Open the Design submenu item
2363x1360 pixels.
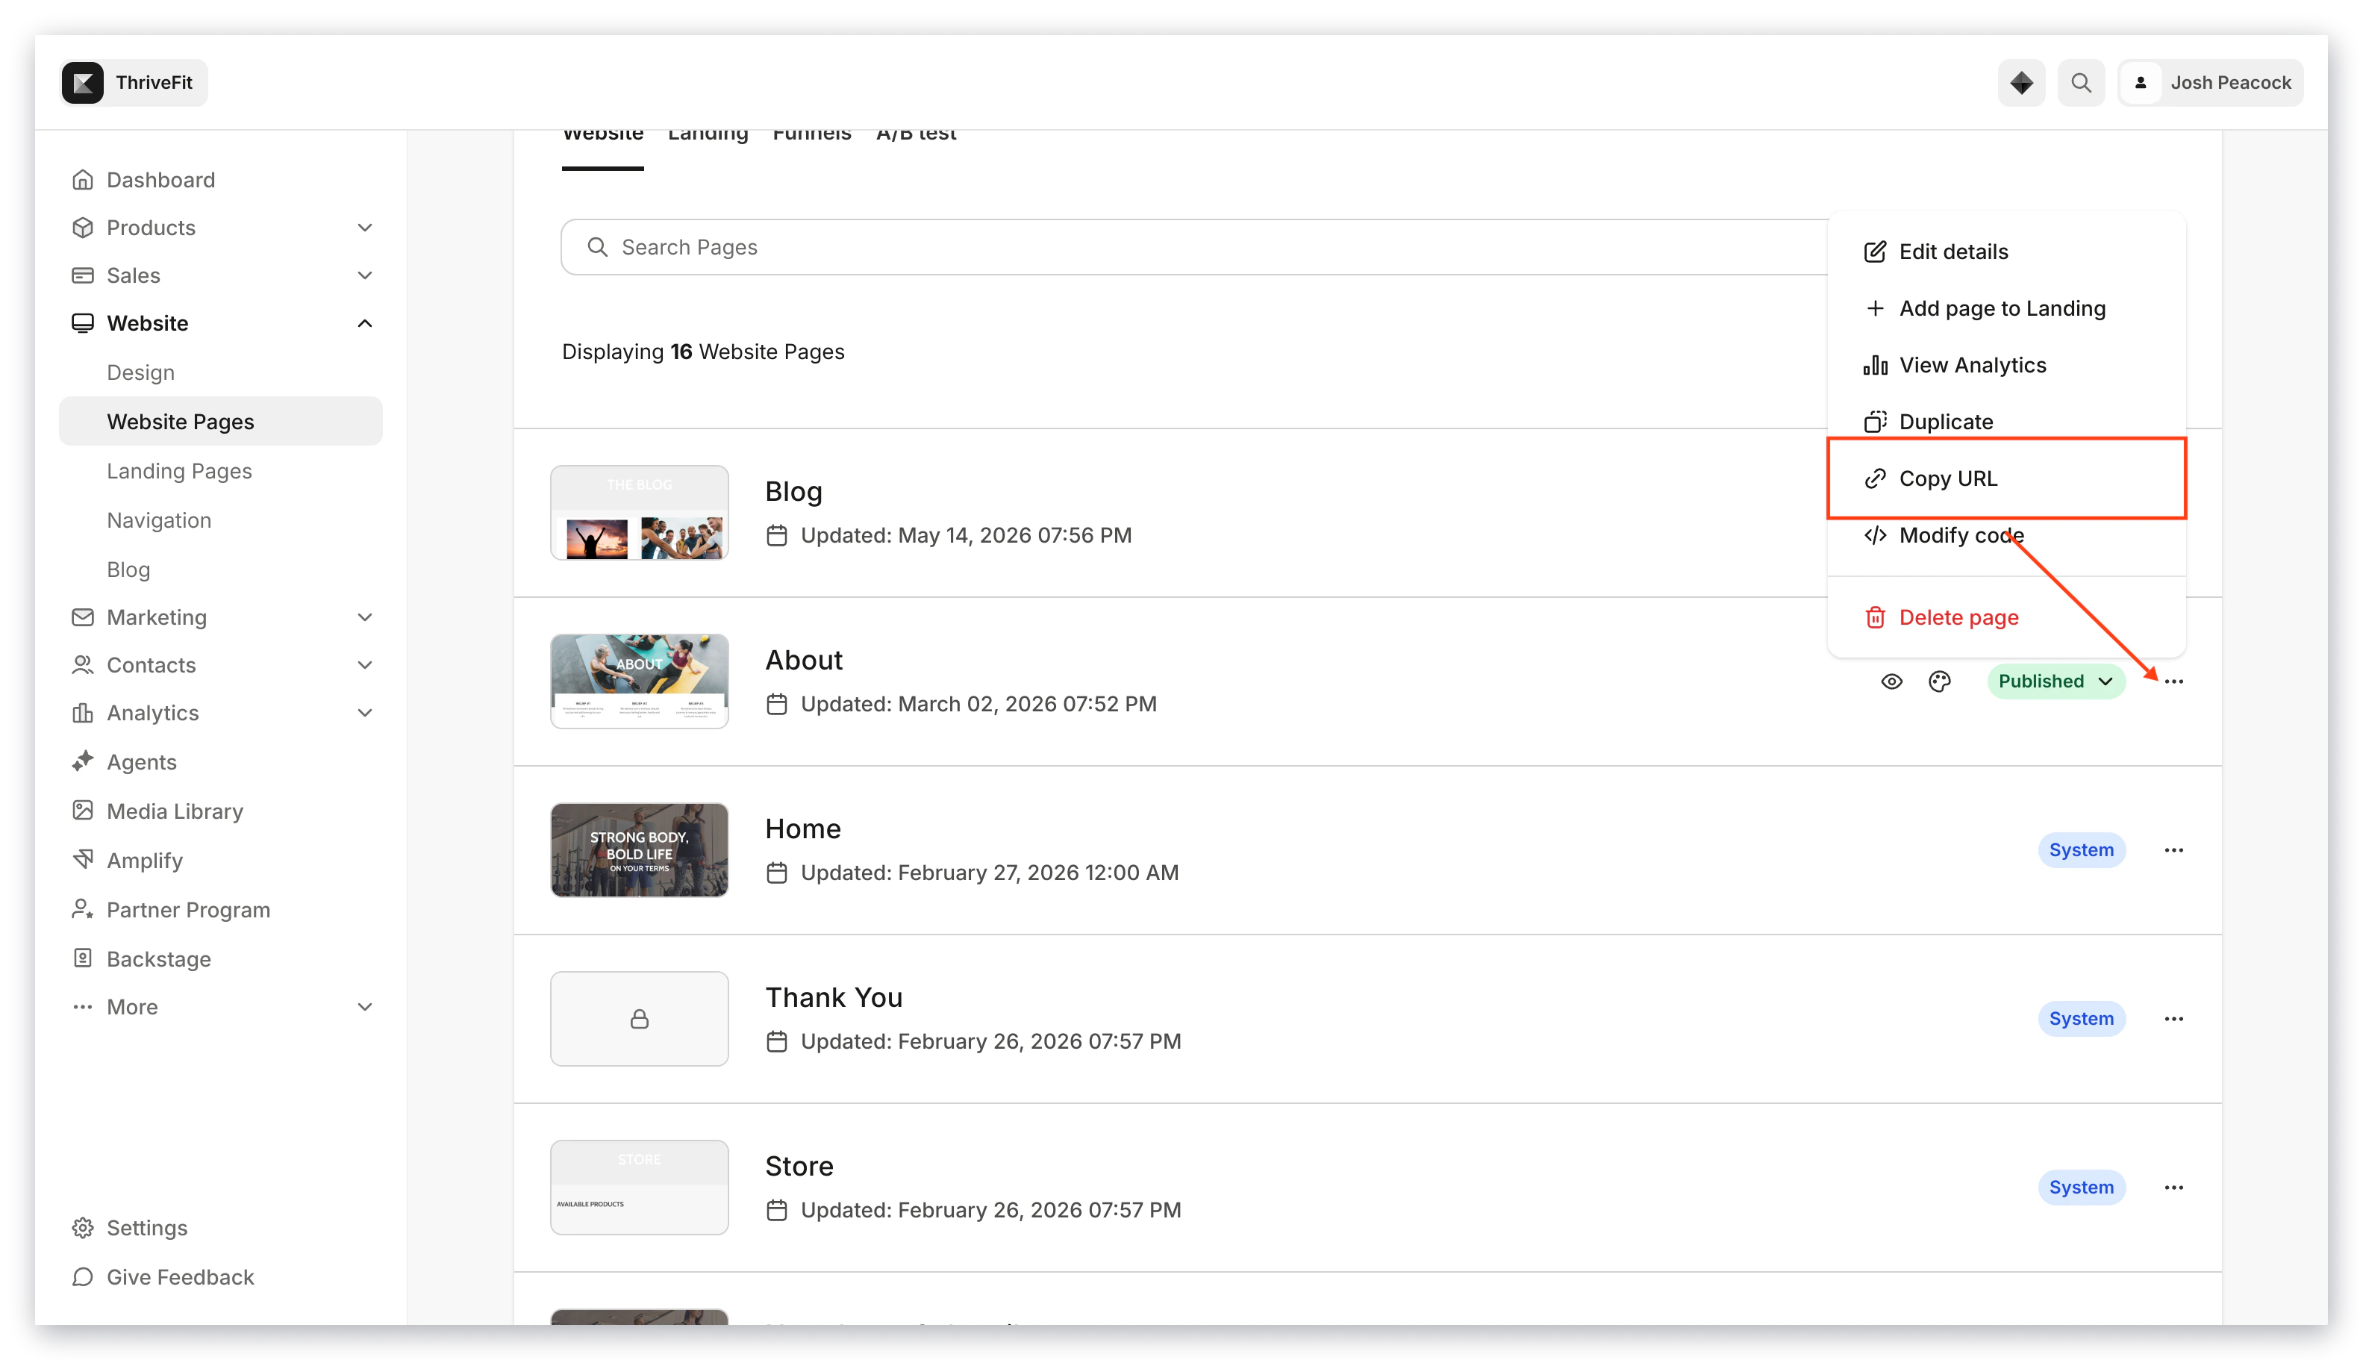point(140,372)
